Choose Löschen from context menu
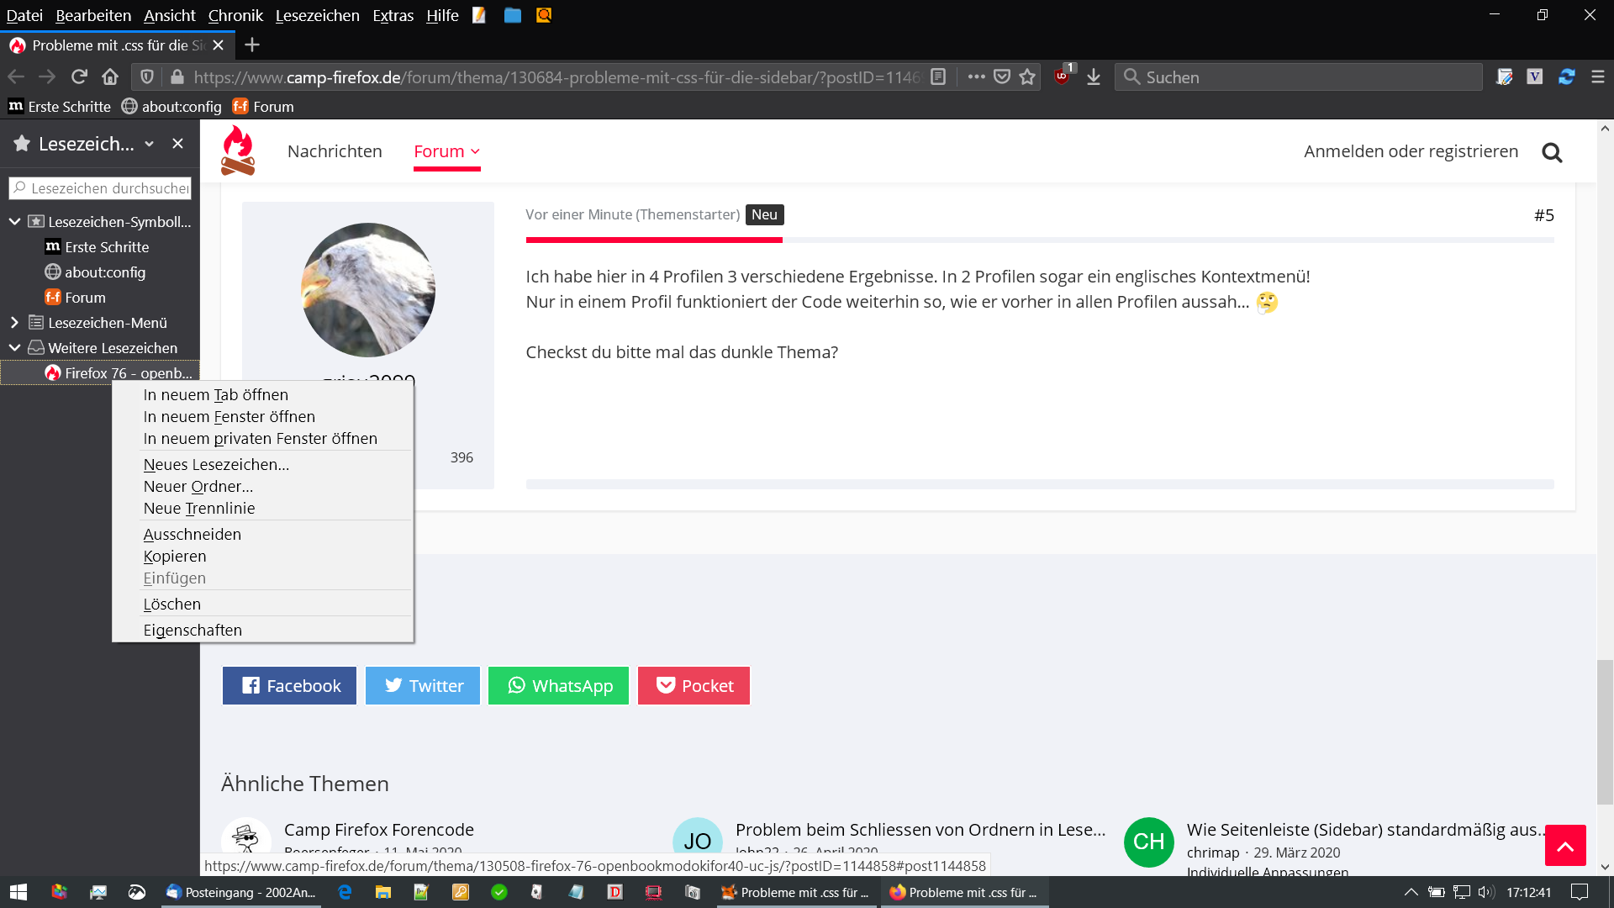 171,604
